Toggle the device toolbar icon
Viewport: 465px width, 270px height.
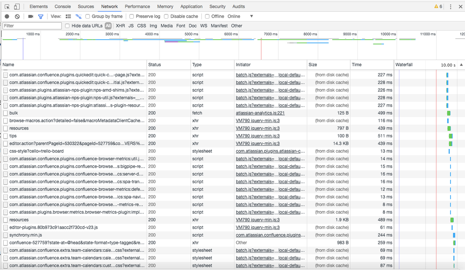pyautogui.click(x=17, y=7)
